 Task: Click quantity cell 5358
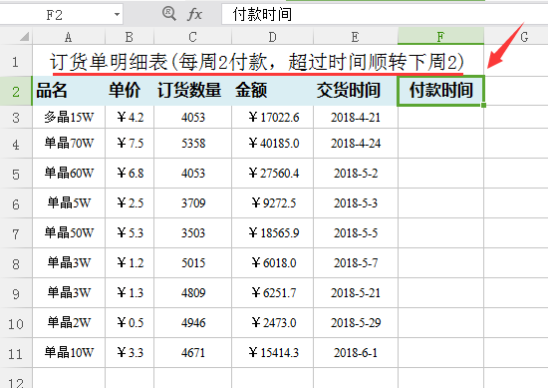pyautogui.click(x=192, y=144)
